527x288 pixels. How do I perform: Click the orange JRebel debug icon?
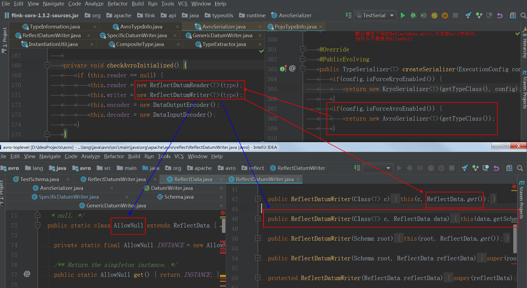[x=445, y=15]
